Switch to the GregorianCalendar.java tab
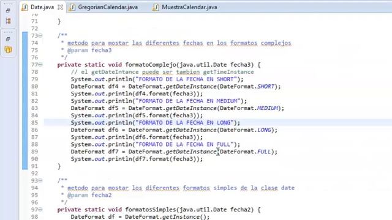The image size is (392, 220). pos(108,7)
